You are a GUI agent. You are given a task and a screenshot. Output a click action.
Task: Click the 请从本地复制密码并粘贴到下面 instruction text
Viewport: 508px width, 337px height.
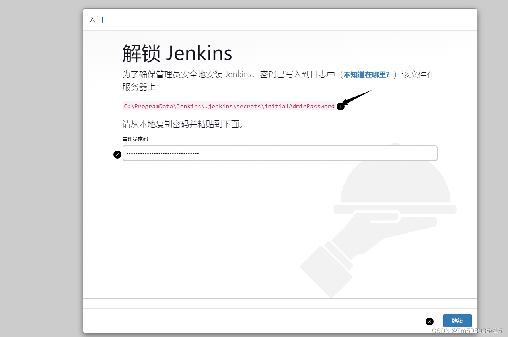point(183,124)
